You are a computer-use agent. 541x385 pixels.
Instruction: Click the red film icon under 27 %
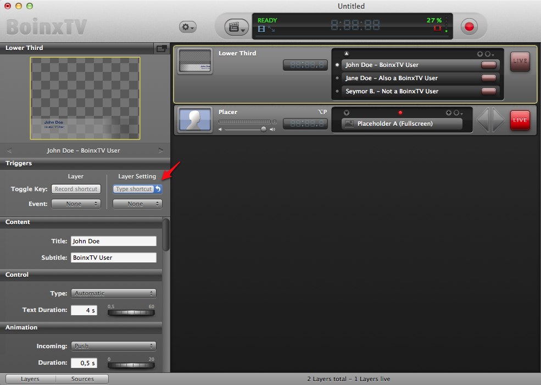coord(438,29)
